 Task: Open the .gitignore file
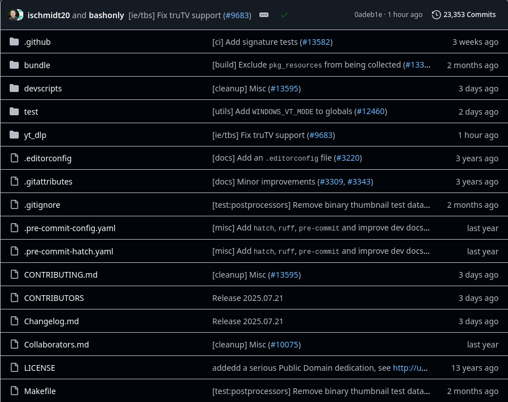coord(42,205)
